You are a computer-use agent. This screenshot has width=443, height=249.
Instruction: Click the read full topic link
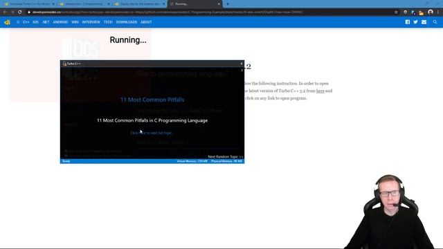tap(152, 133)
